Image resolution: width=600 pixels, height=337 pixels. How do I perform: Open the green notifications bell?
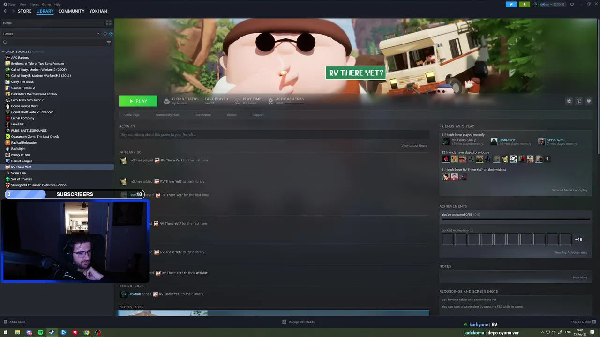pyautogui.click(x=524, y=4)
